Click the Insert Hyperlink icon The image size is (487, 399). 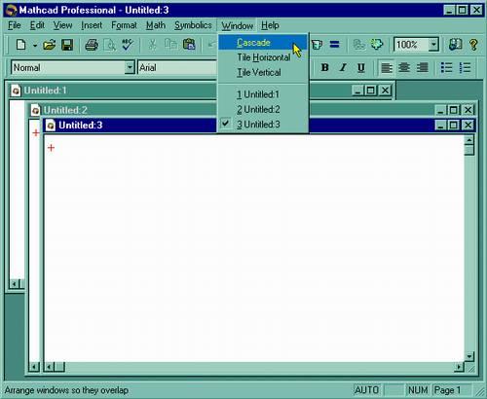coord(358,45)
